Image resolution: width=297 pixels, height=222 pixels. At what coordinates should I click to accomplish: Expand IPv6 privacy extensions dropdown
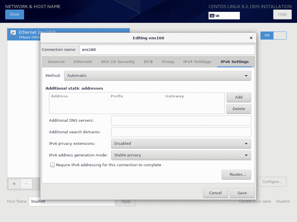click(181, 144)
